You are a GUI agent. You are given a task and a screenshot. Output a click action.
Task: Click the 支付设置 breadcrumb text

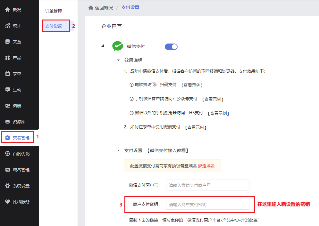click(130, 7)
